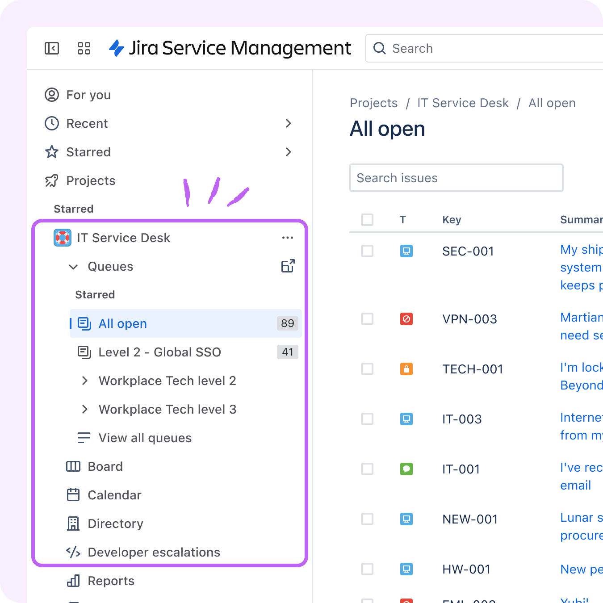Open the IT Service Desk more options menu

point(287,237)
